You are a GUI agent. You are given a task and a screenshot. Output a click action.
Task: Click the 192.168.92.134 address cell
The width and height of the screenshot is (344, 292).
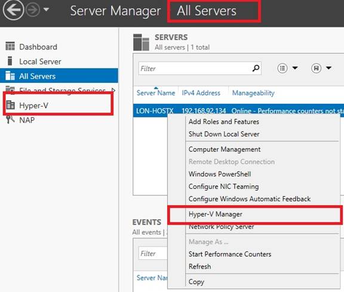pos(204,111)
